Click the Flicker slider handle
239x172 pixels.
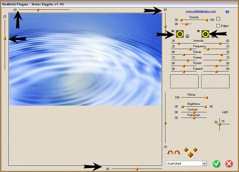(x=207, y=98)
